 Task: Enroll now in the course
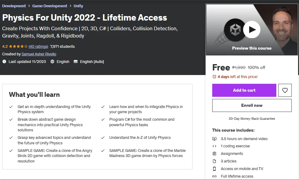point(252,105)
